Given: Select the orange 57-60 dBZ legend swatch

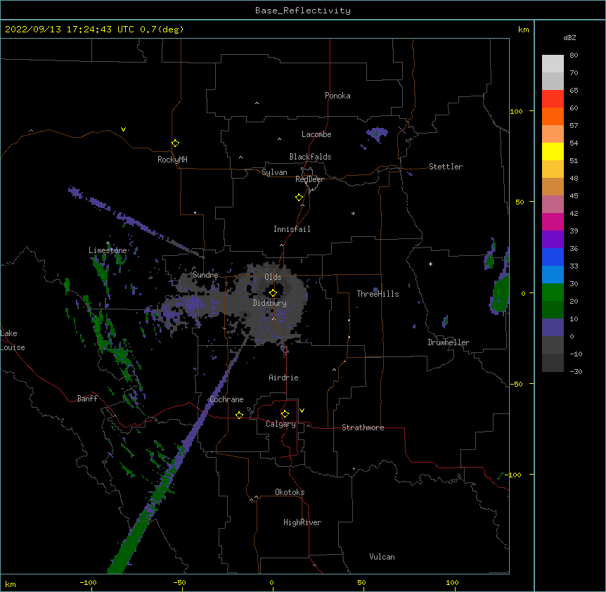Looking at the screenshot, I should pos(553,116).
